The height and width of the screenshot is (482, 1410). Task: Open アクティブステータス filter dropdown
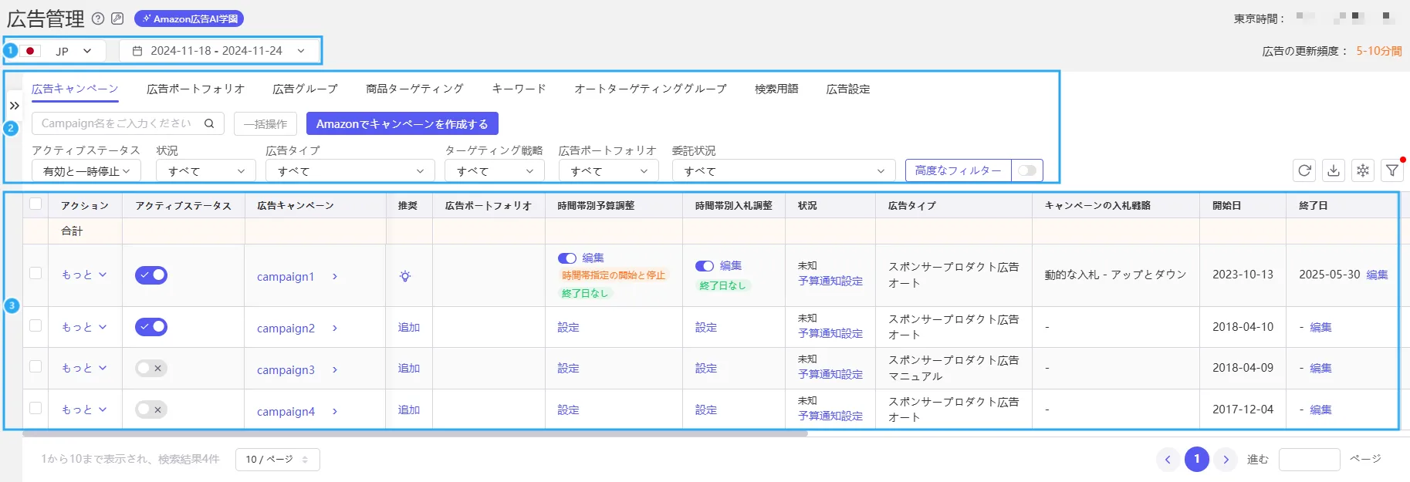click(x=86, y=171)
